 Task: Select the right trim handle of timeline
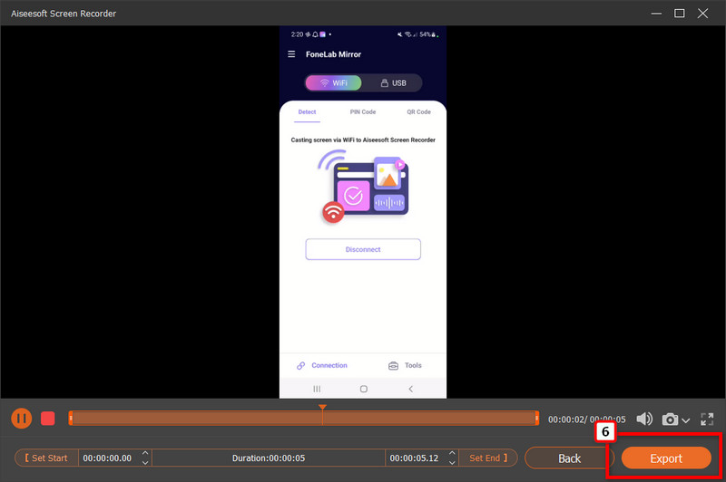tap(536, 419)
